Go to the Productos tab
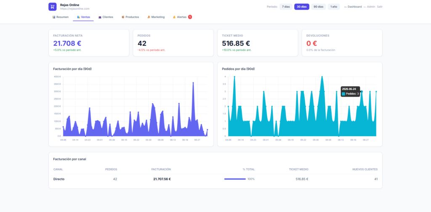Image resolution: width=431 pixels, height=212 pixels. (x=130, y=17)
